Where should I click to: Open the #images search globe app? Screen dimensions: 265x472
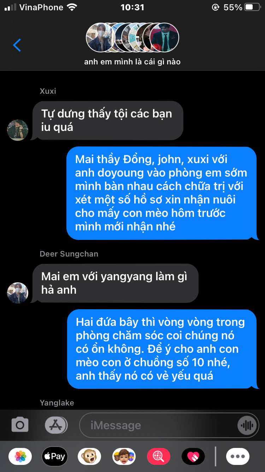(159, 456)
